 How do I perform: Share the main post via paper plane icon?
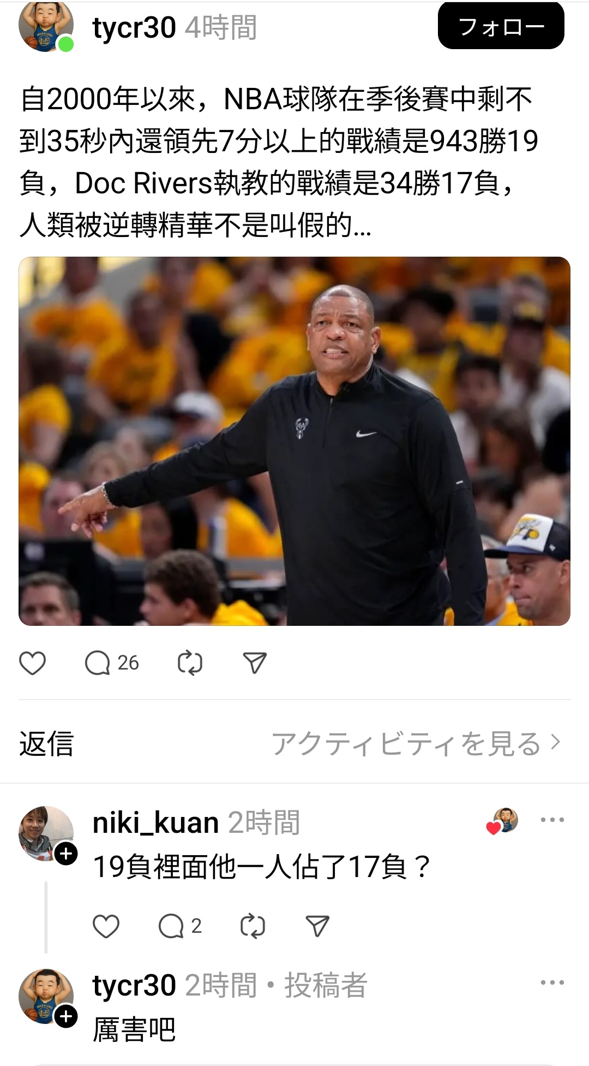click(255, 663)
